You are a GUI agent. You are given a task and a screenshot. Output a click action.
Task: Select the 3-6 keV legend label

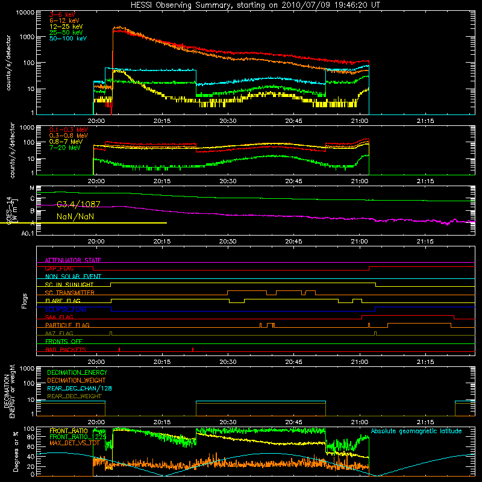coord(63,14)
